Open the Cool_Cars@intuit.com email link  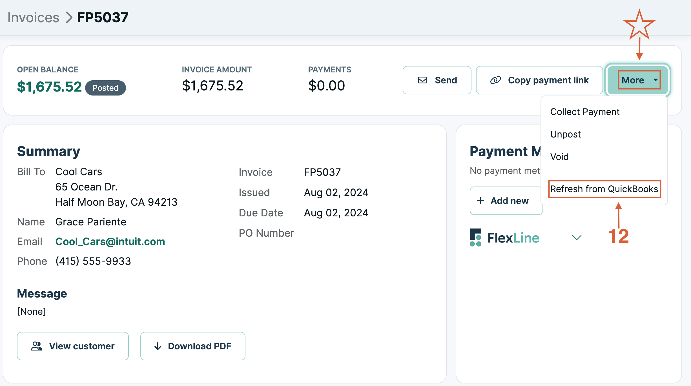[x=110, y=241]
